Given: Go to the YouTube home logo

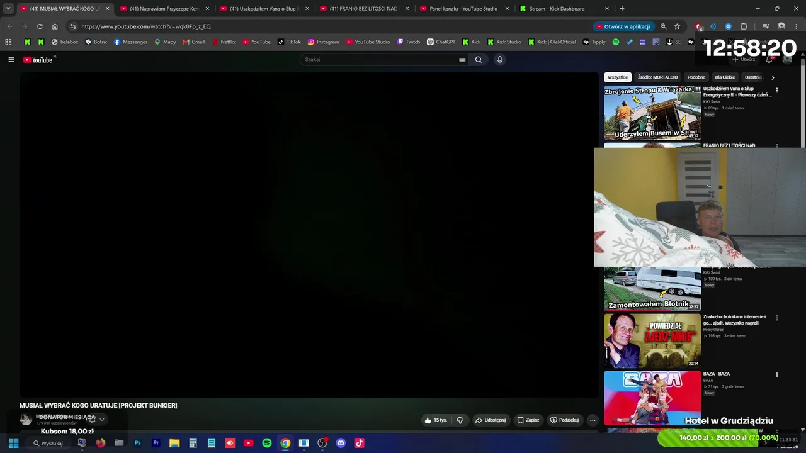Looking at the screenshot, I should pyautogui.click(x=38, y=60).
